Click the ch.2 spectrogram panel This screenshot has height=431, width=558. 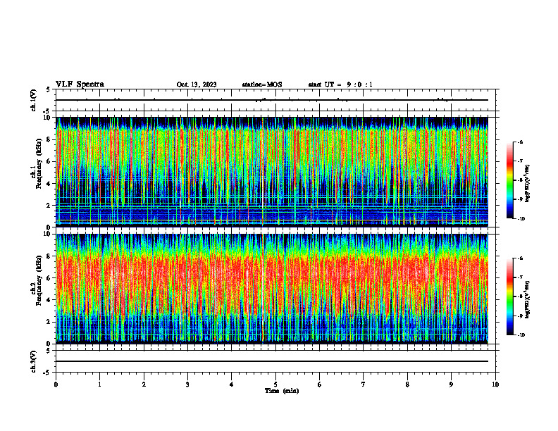272,289
